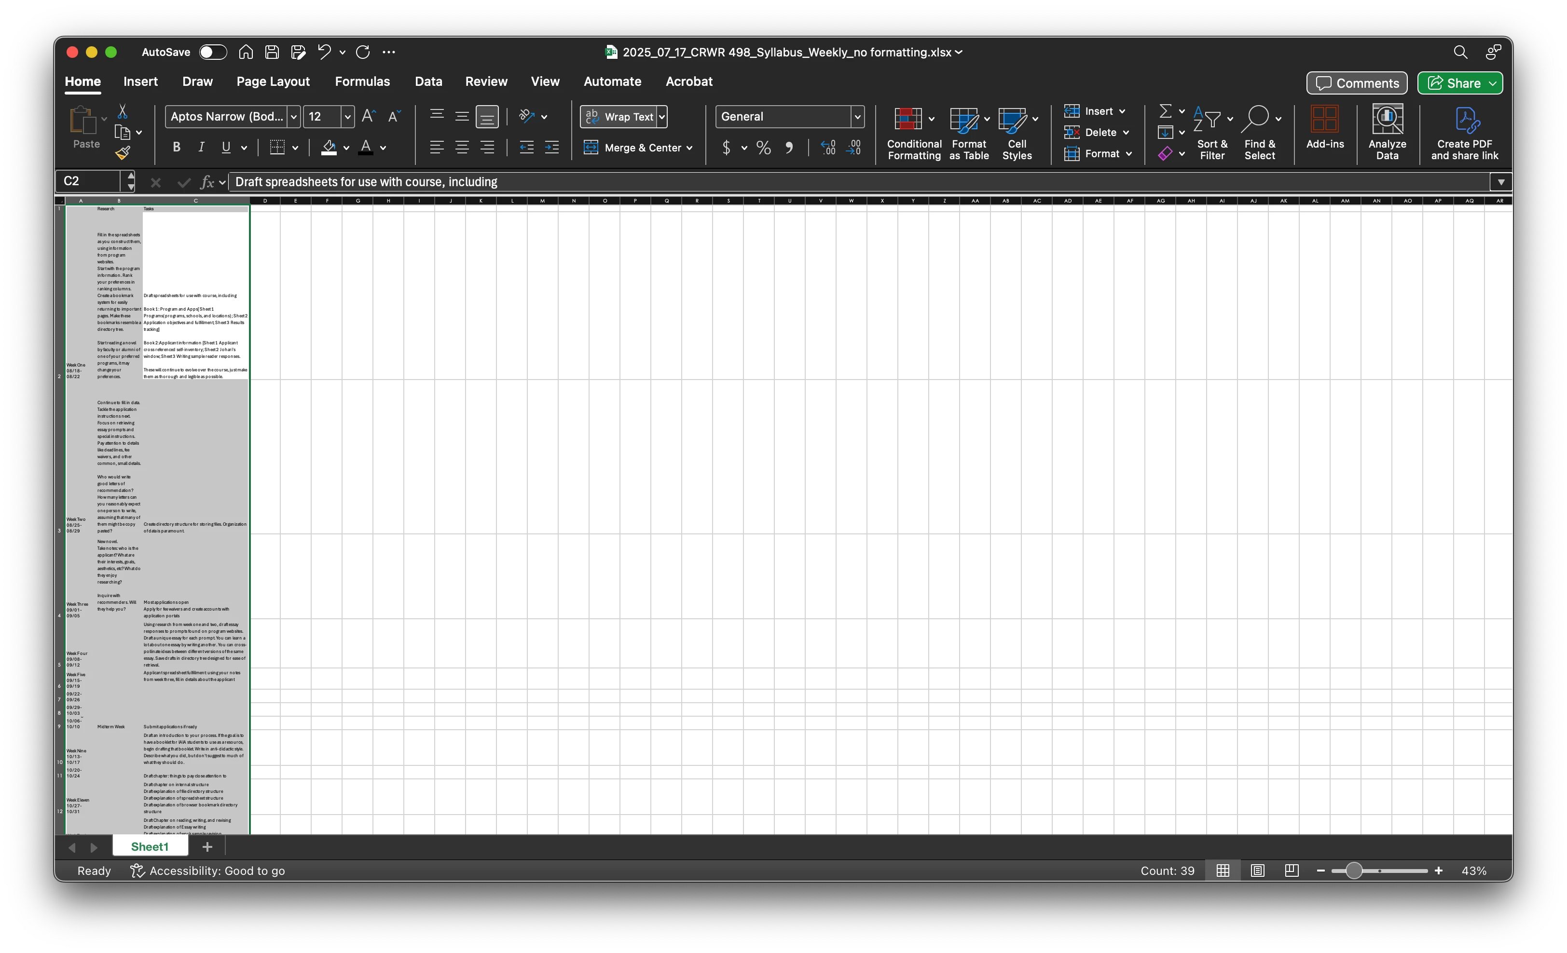The width and height of the screenshot is (1567, 953).
Task: Toggle the AutoSave switch
Action: pos(212,52)
